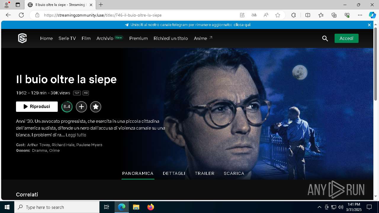
Task: Expand description with Leggi tutto
Action: [76, 135]
